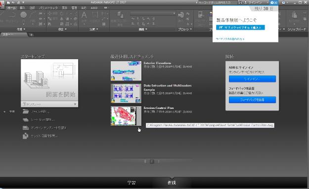Switch to the 学習 (Learn) page
The image size is (309, 189).
coord(132,183)
